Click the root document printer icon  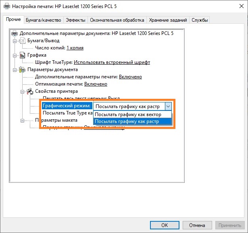coord(15,33)
